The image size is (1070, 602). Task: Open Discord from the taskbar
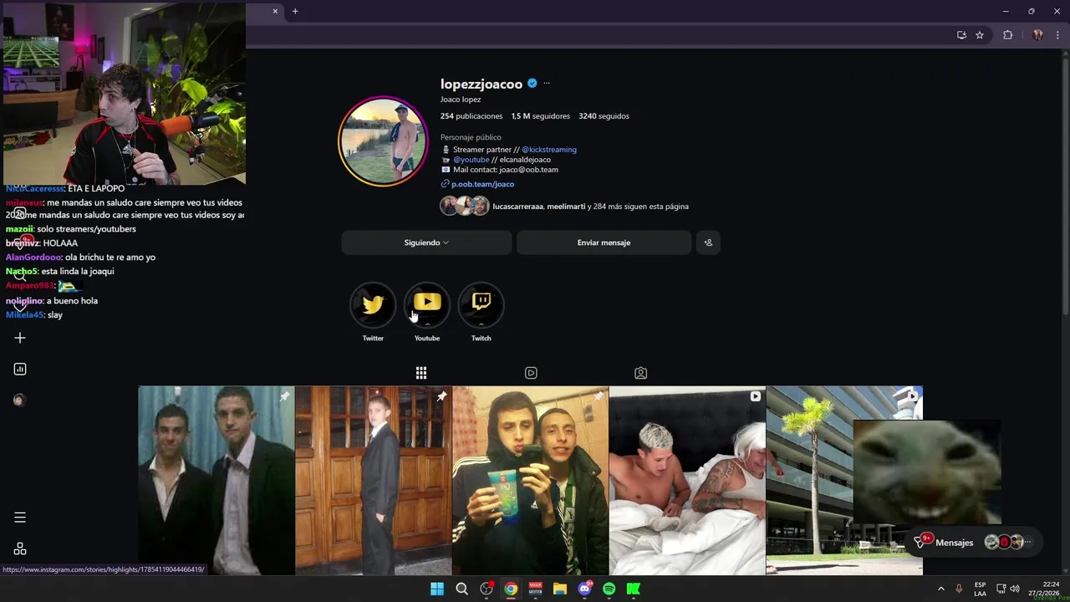point(584,589)
